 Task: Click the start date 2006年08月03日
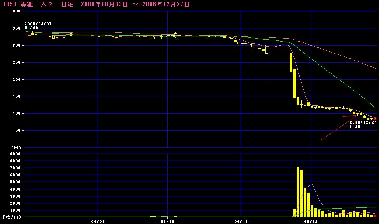104,4
